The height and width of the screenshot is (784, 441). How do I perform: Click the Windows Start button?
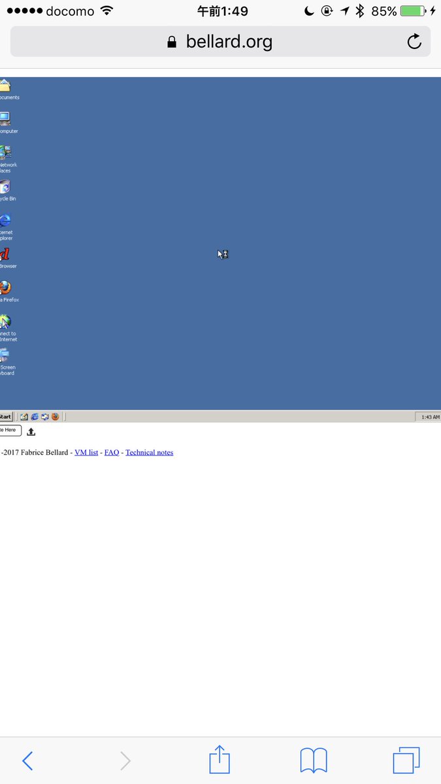[7, 416]
